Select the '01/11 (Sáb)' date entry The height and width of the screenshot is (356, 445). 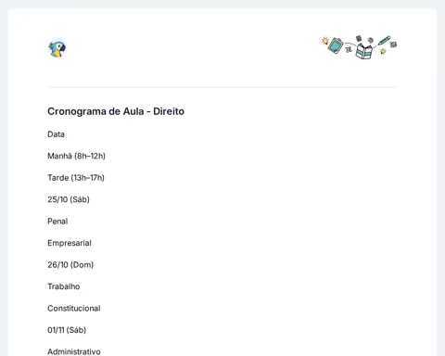67,330
